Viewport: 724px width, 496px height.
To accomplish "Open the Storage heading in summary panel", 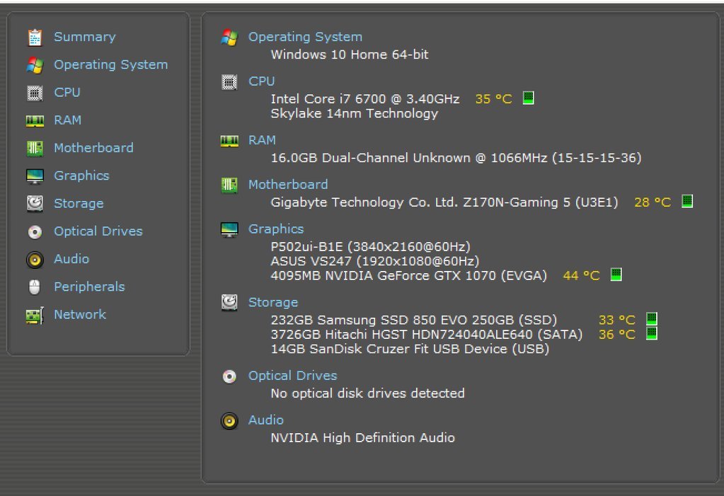I will (272, 302).
